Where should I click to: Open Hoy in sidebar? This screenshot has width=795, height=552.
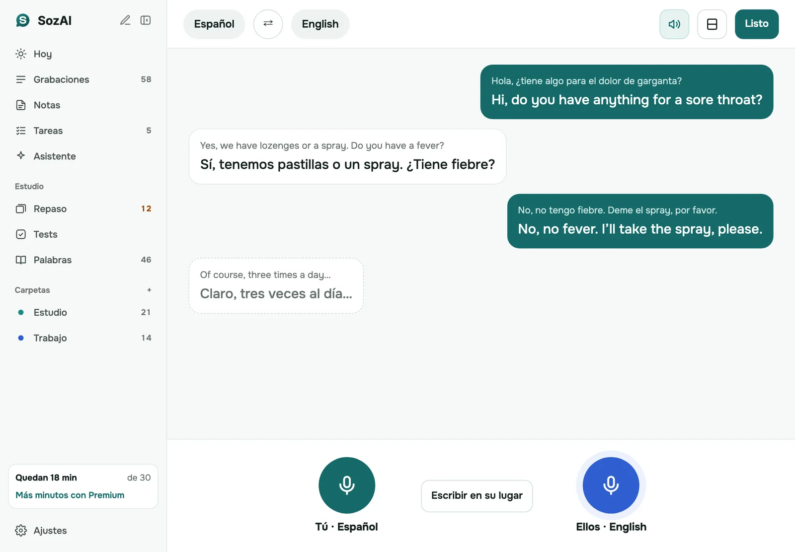point(83,54)
